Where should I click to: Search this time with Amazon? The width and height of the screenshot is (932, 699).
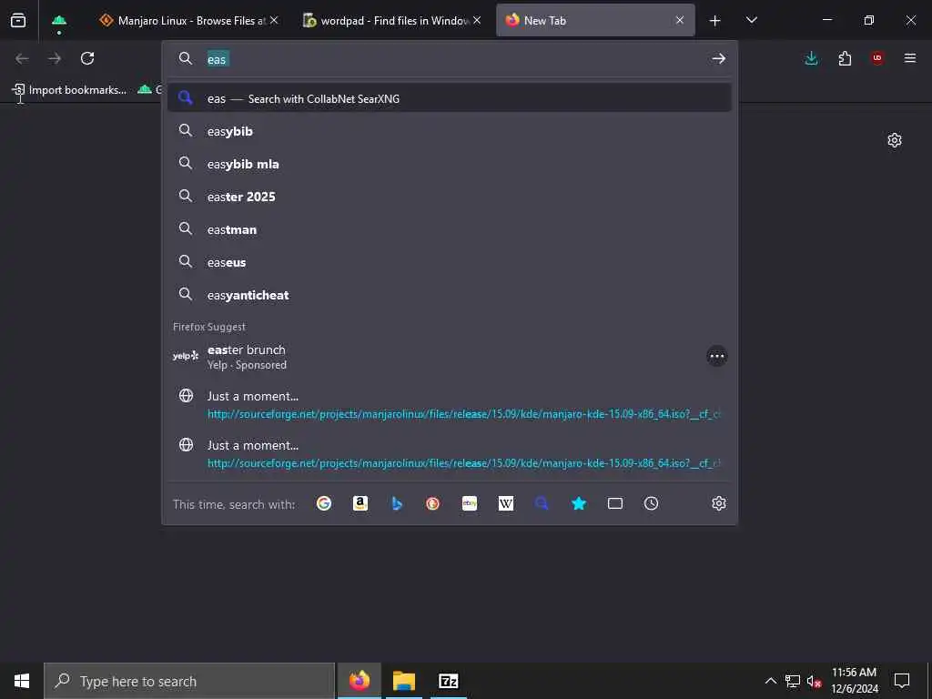coord(360,503)
